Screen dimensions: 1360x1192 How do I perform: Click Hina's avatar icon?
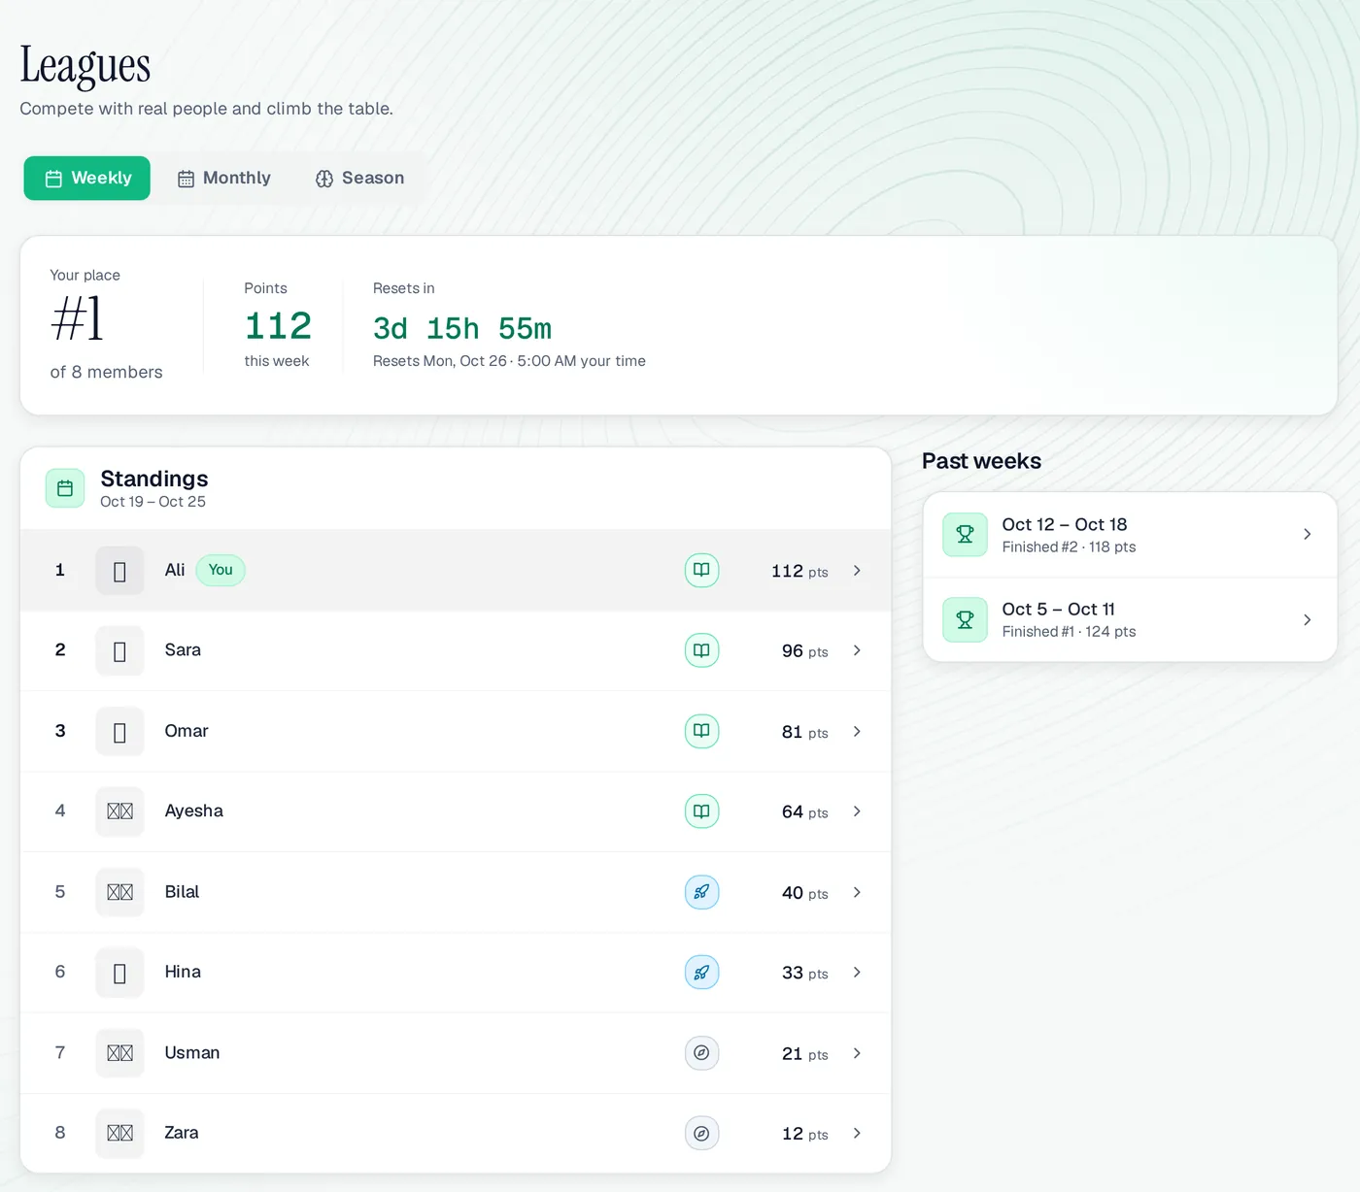[x=119, y=973]
